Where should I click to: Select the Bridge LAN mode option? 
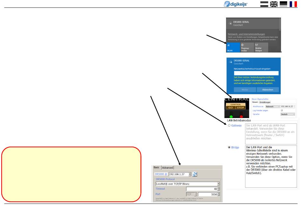(229, 148)
